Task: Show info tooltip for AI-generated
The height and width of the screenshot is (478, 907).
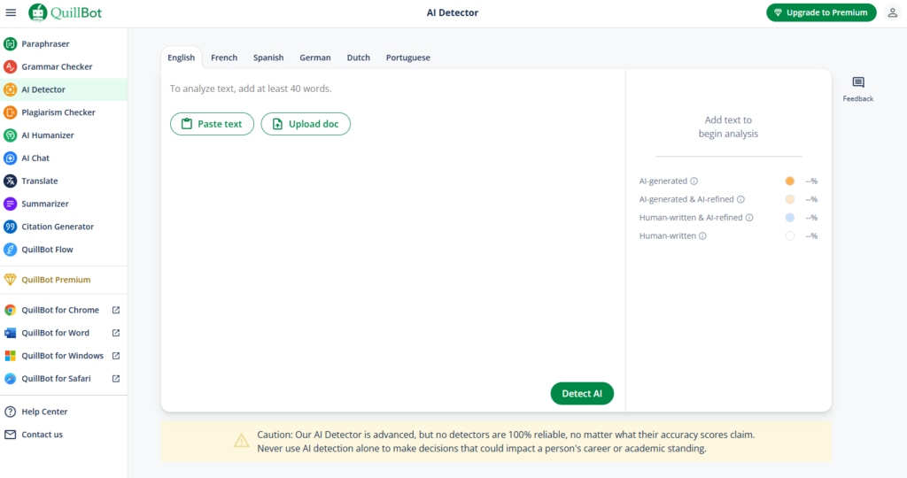Action: point(694,181)
